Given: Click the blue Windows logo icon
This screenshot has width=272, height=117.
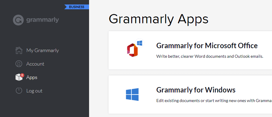Looking at the screenshot, I should [x=132, y=95].
